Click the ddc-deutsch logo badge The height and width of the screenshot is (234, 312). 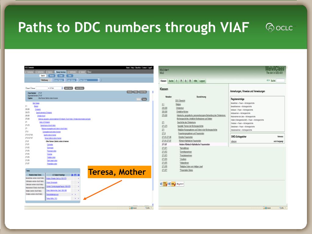coord(180,184)
